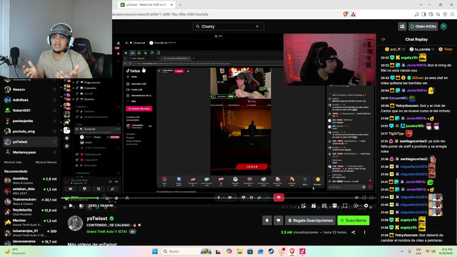Open Brave Leo AI assistant icon
Viewport: 457px width, 257px height.
click(438, 14)
